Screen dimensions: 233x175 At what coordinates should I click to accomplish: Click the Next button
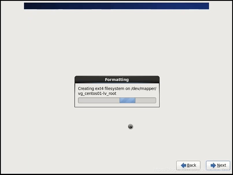[218, 165]
